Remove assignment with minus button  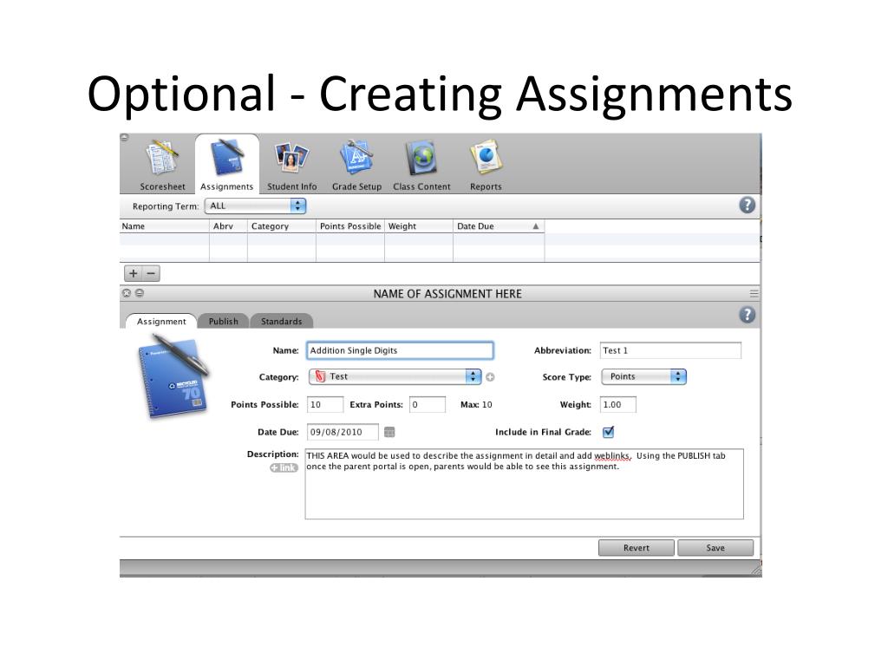click(151, 273)
